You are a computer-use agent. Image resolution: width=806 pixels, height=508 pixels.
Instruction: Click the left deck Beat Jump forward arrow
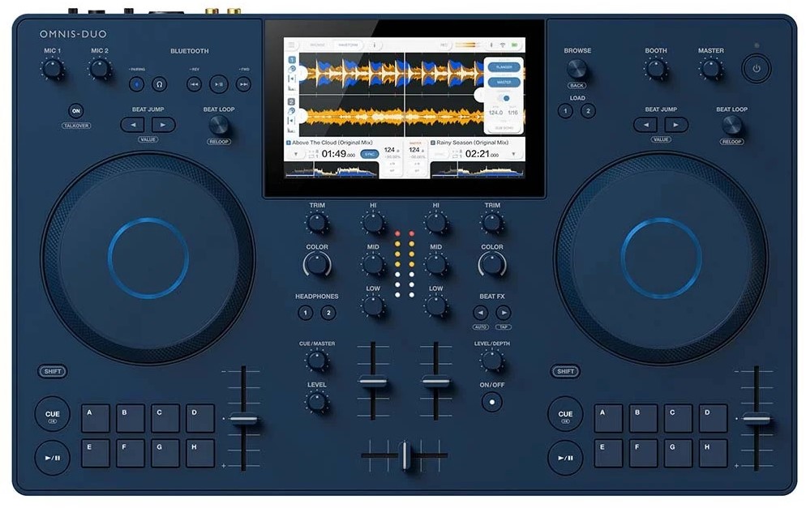(162, 124)
